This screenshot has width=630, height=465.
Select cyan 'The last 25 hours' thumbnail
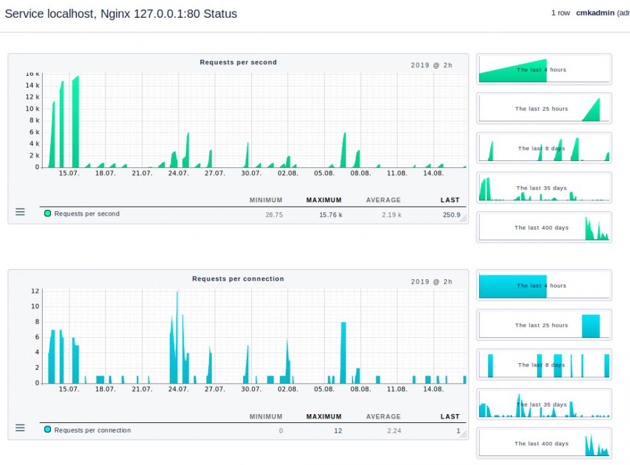tap(544, 325)
